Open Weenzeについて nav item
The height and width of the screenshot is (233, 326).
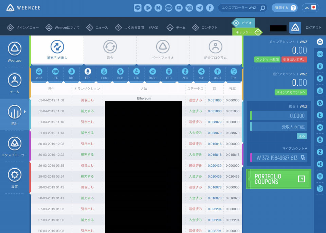point(62,28)
